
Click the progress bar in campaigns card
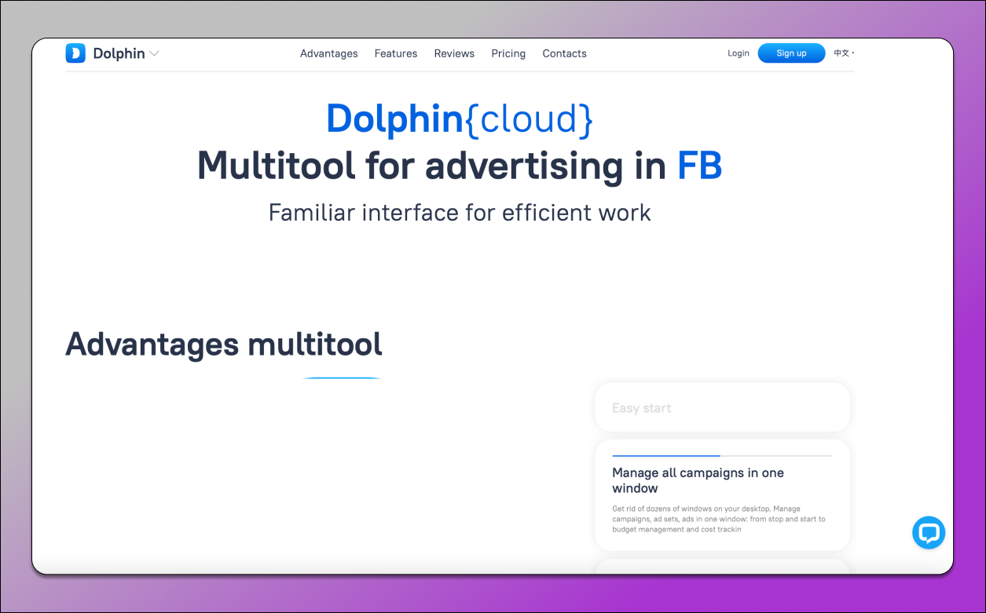tap(723, 455)
